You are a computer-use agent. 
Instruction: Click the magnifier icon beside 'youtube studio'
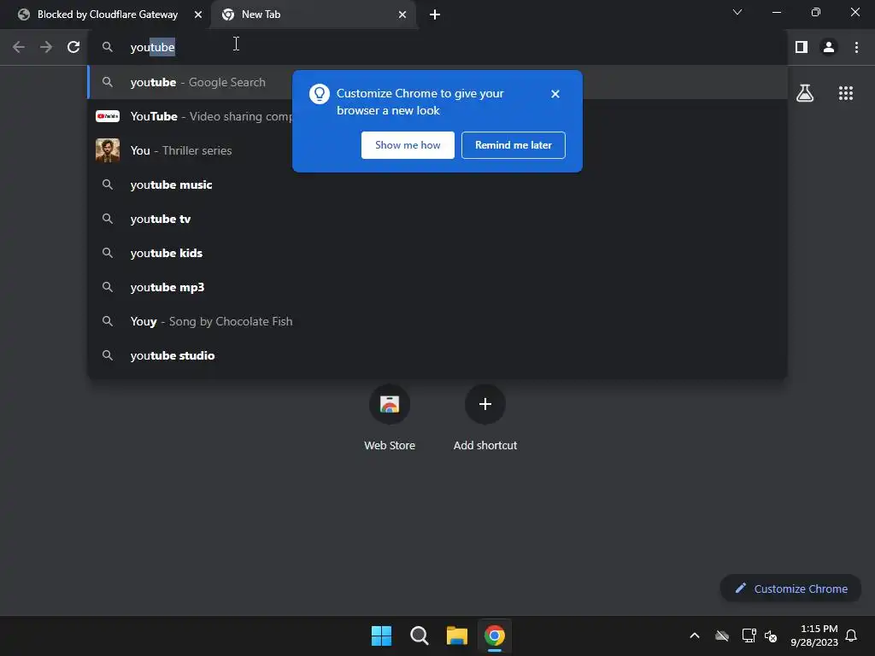tap(107, 355)
